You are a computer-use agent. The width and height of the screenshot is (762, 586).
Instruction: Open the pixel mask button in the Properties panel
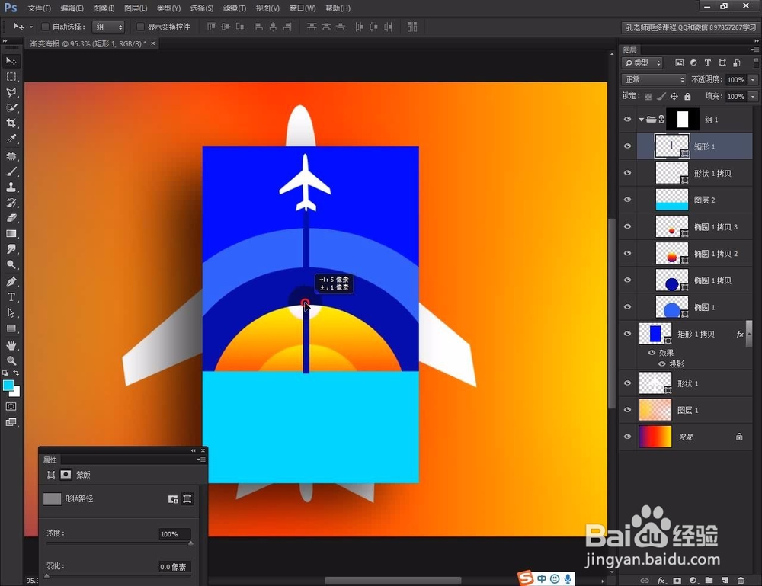65,474
